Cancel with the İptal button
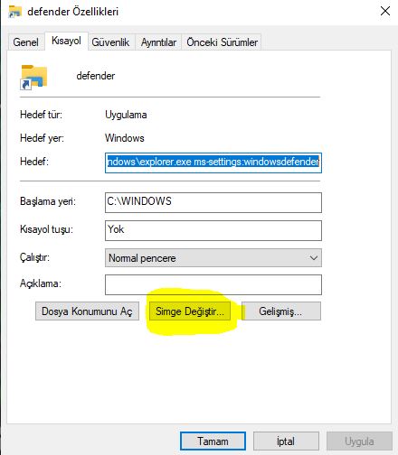Image resolution: width=398 pixels, height=455 pixels. click(286, 441)
